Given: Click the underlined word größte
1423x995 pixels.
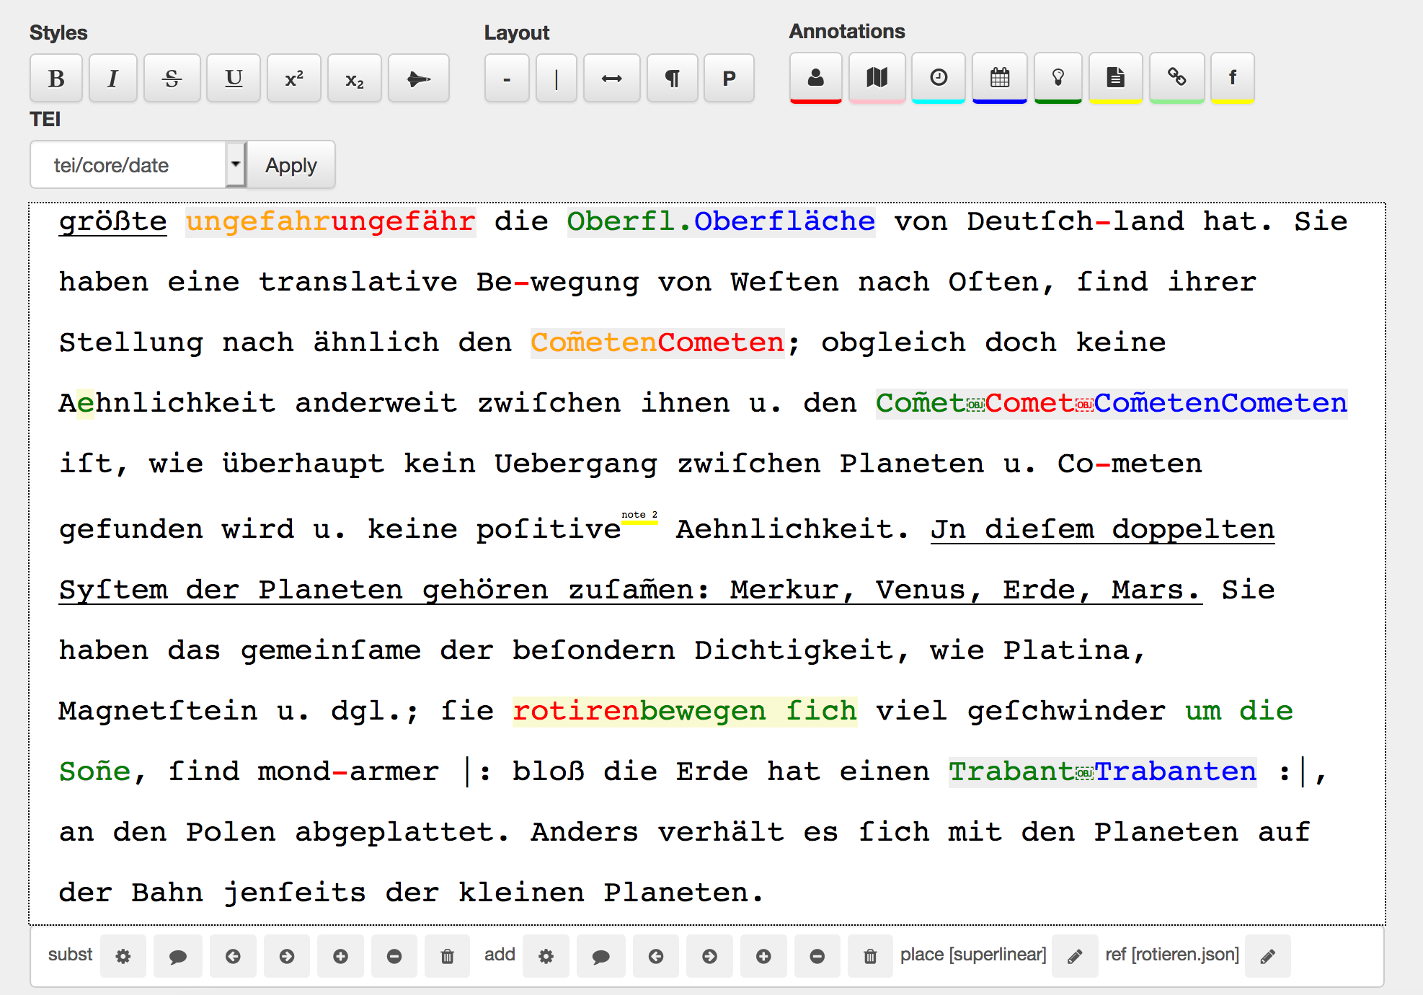Looking at the screenshot, I should 112,221.
